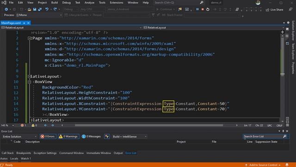Open the Extensions menu
296x167 pixels.
[116, 3]
